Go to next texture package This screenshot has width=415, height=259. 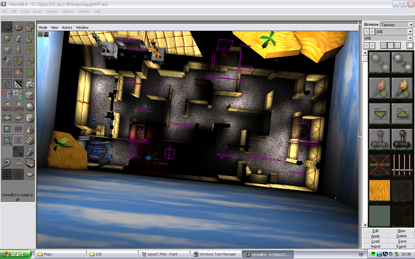[x=372, y=31]
